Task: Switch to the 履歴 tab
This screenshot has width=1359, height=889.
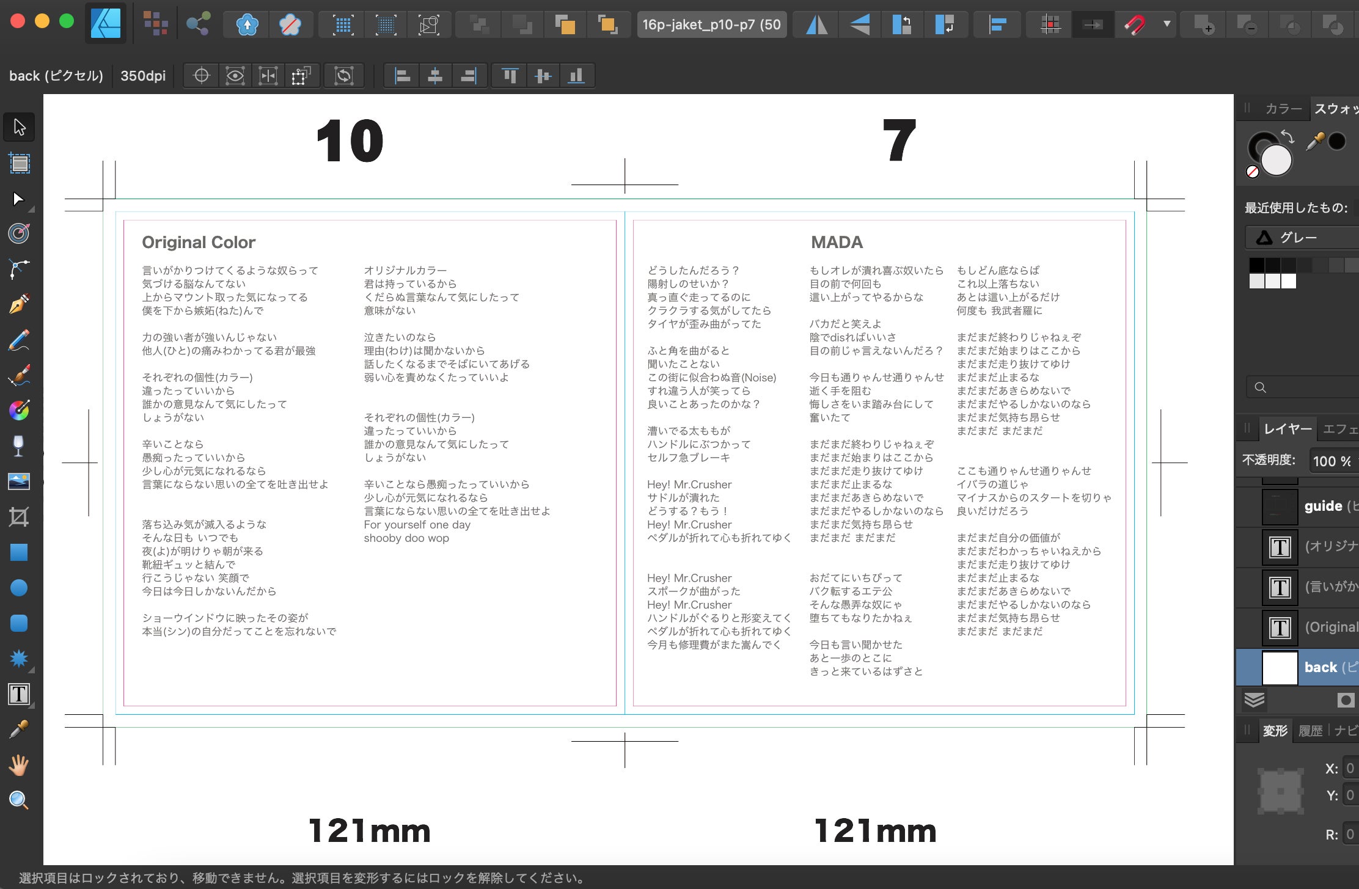Action: pyautogui.click(x=1310, y=731)
